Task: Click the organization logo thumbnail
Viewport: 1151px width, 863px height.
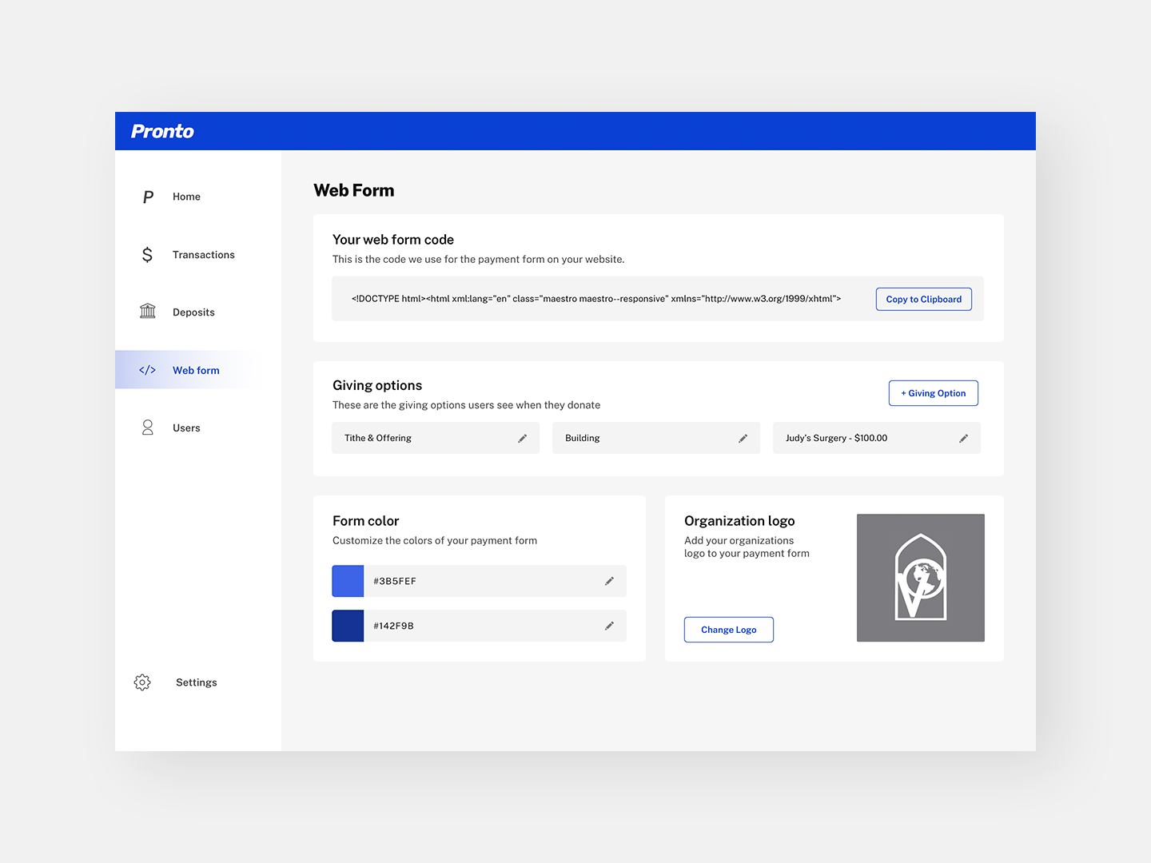Action: point(921,578)
